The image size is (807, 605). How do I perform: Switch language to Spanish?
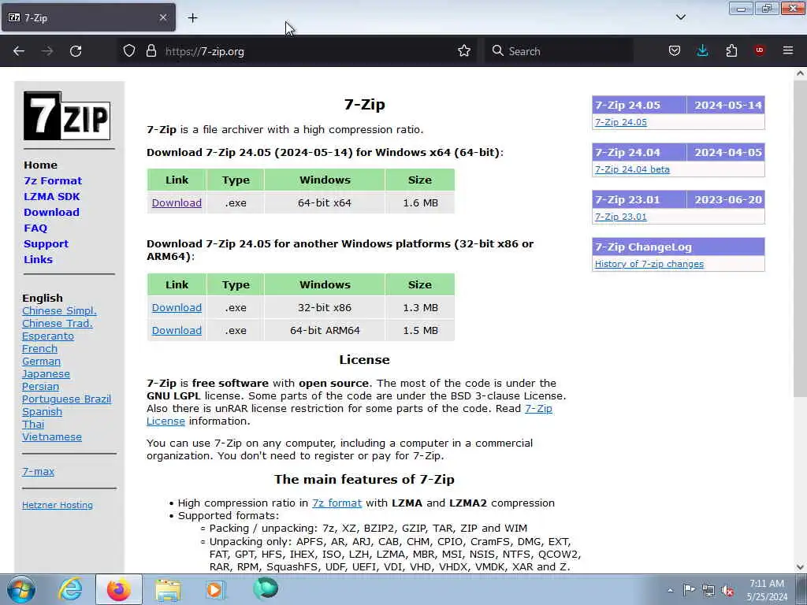[x=42, y=411]
